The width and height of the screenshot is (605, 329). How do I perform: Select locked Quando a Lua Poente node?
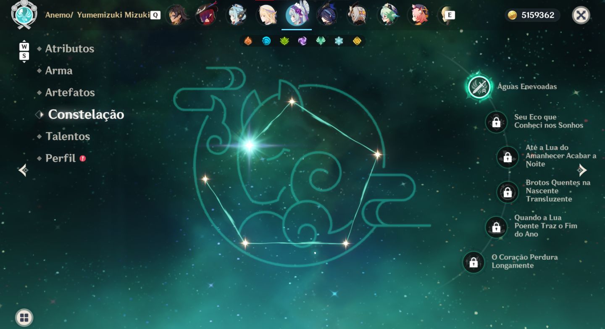click(x=496, y=227)
